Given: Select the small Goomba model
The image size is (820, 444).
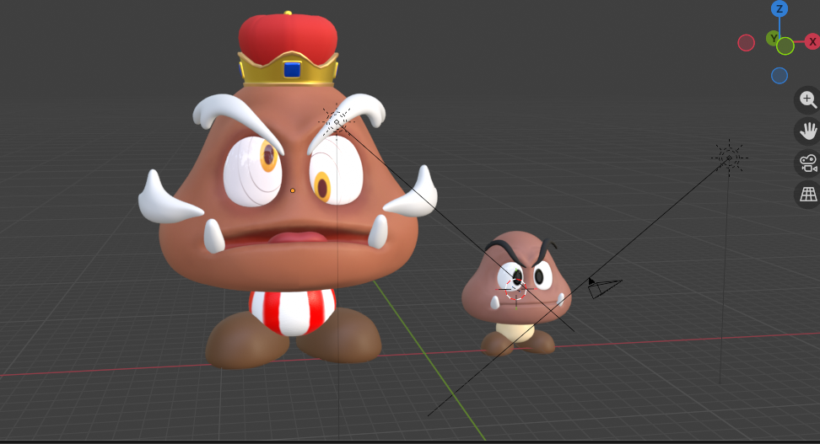Looking at the screenshot, I should tap(516, 292).
